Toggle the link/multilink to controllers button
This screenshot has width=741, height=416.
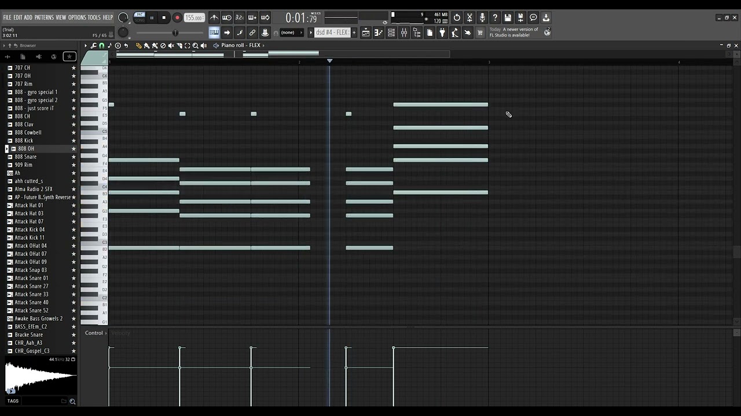(252, 33)
